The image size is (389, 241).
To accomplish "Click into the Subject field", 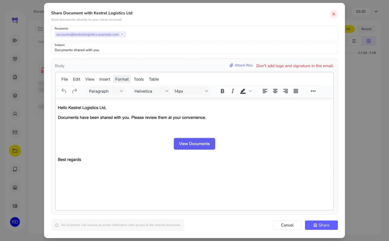I will tap(195, 48).
